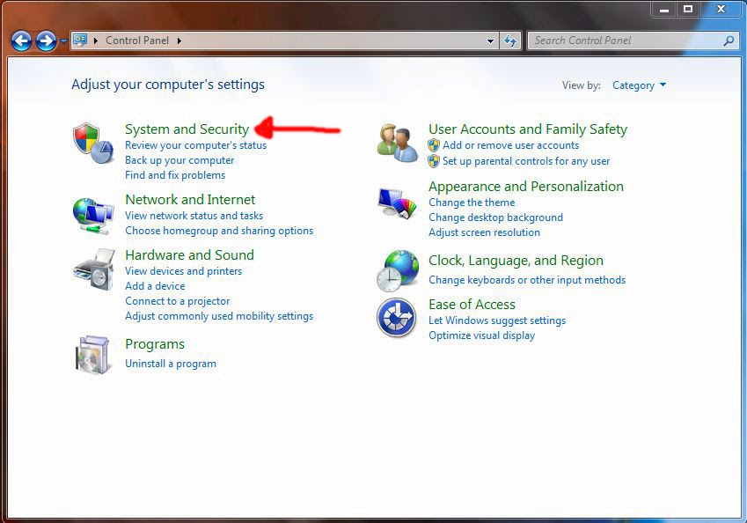Click the Hardware and Sound printer icon
The height and width of the screenshot is (523, 747).
coord(94,269)
